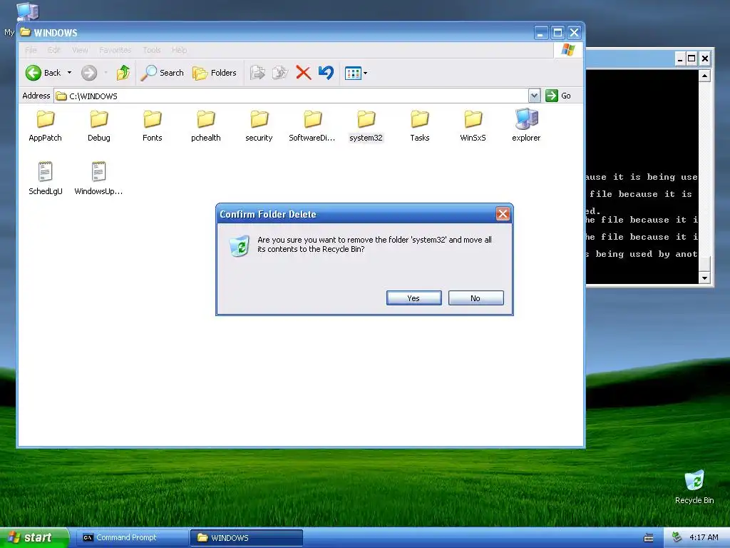Screen dimensions: 730x548
Task: Click the blue Undo arrow icon
Action: coord(327,73)
